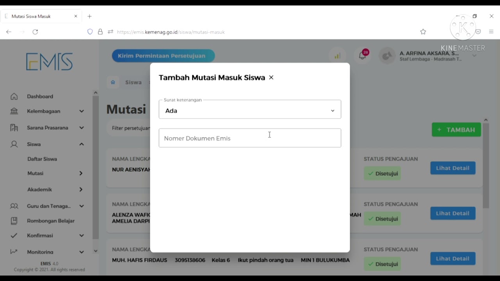Open Daftar Siswa in the sidebar
The image size is (500, 281).
(42, 159)
